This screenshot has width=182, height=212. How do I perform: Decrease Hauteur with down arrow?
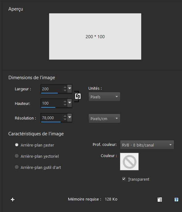pos(65,105)
